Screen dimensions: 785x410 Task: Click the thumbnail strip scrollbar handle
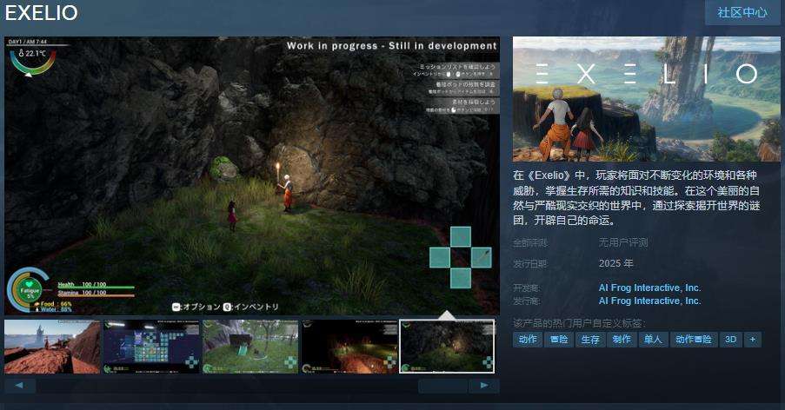point(442,386)
